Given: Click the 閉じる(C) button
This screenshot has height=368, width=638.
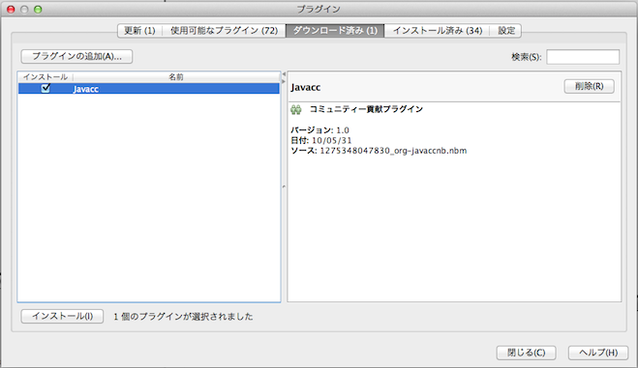Looking at the screenshot, I should click(x=526, y=353).
